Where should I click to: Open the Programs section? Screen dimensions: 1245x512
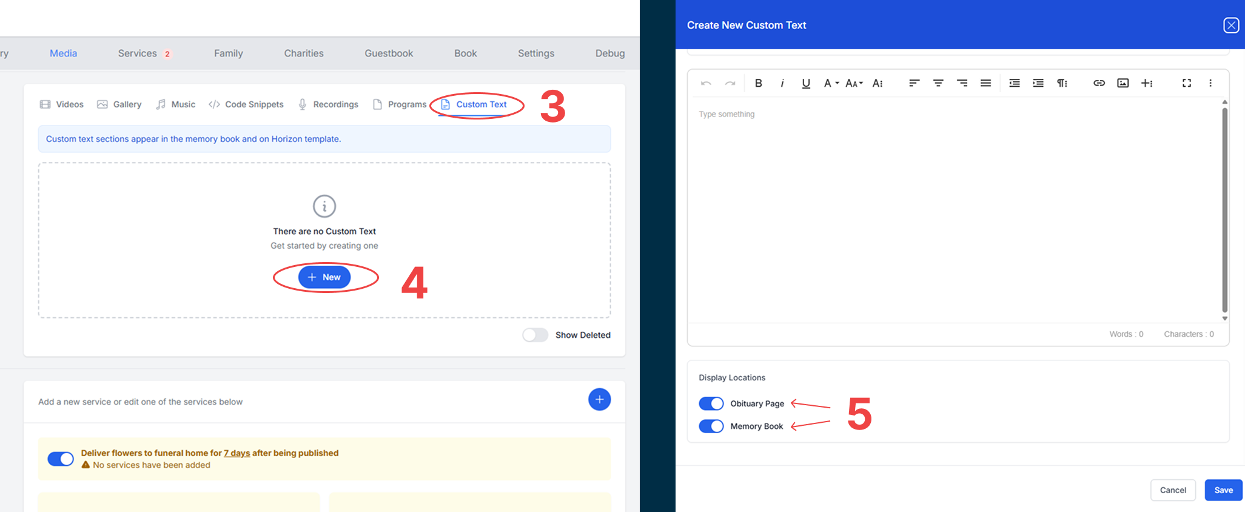[x=400, y=104]
